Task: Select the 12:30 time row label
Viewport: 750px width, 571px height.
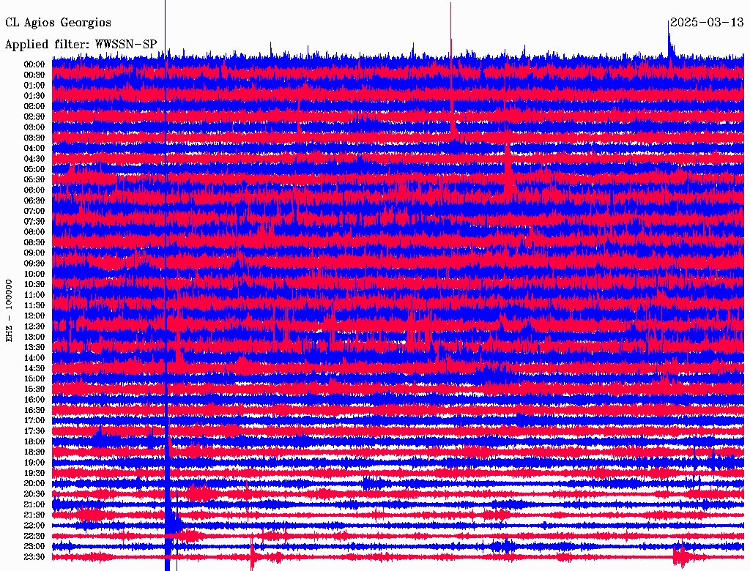Action: [34, 326]
